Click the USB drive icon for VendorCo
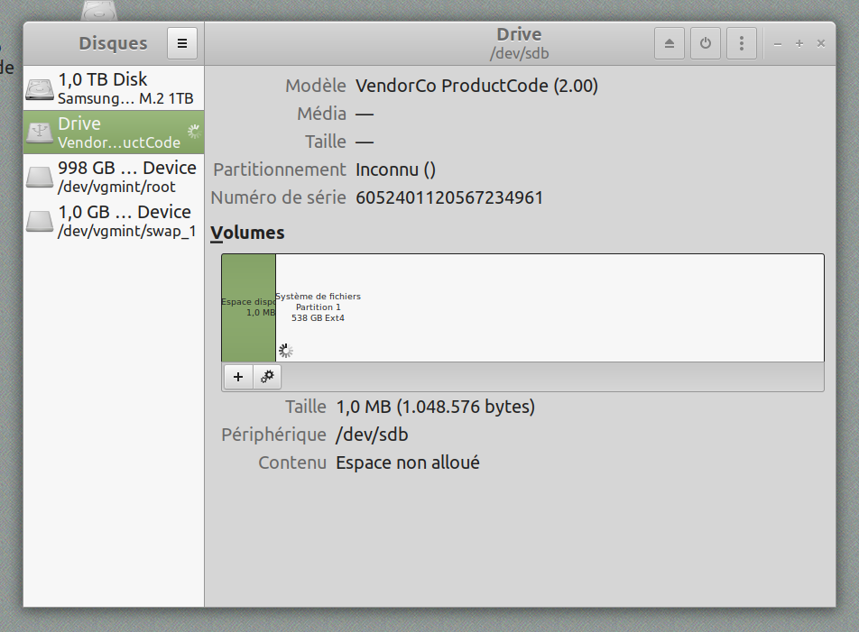859x632 pixels. [x=40, y=133]
